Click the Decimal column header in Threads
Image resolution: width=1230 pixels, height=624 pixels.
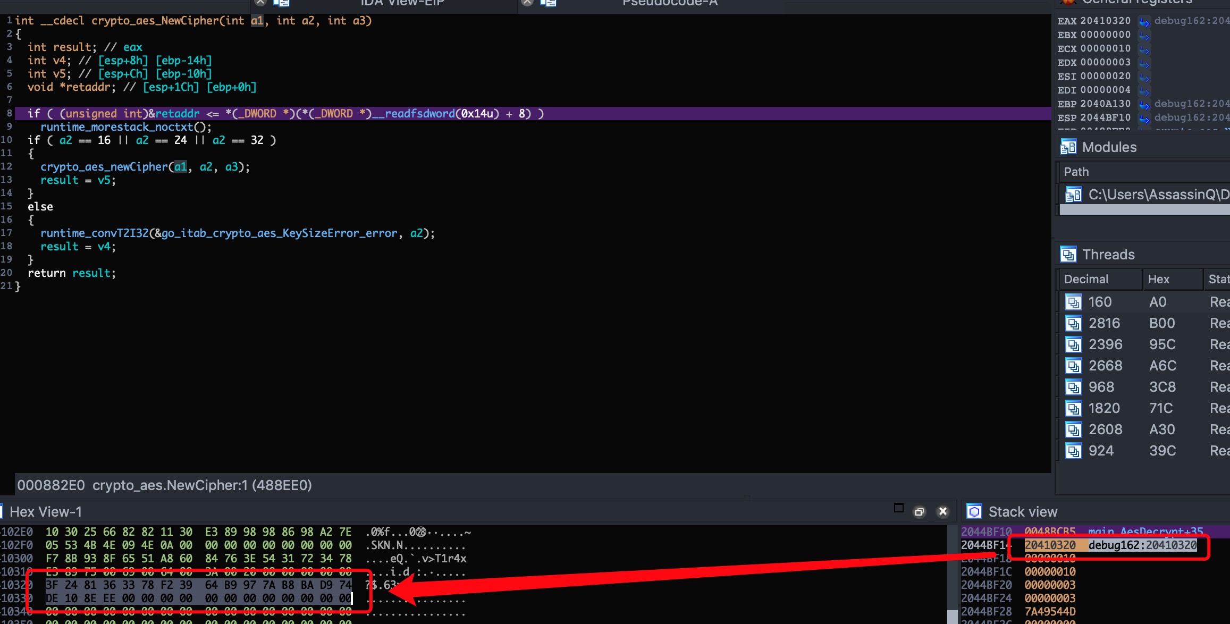coord(1086,280)
